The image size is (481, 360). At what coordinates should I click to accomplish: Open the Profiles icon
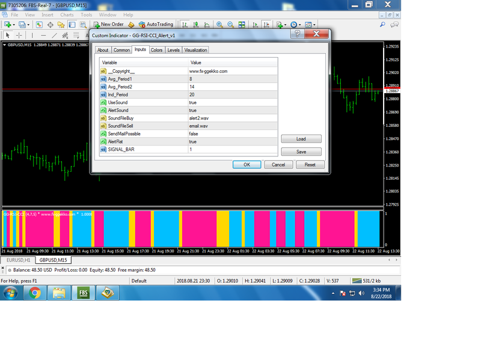coord(22,25)
